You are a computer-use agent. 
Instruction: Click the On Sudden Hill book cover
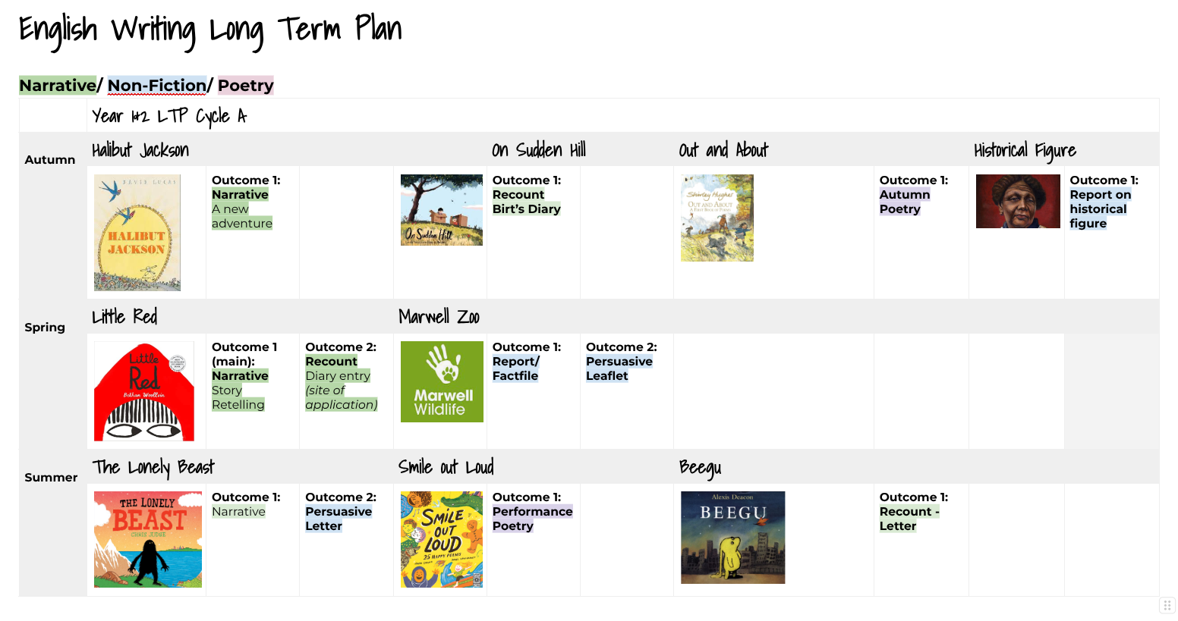click(x=441, y=210)
